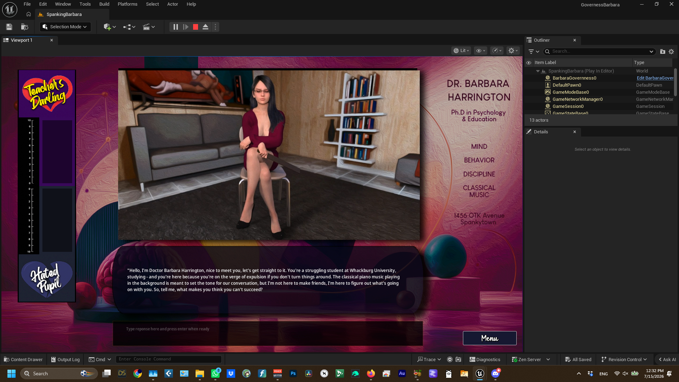Click the Unreal Engine logo icon
This screenshot has width=679, height=382.
click(10, 10)
